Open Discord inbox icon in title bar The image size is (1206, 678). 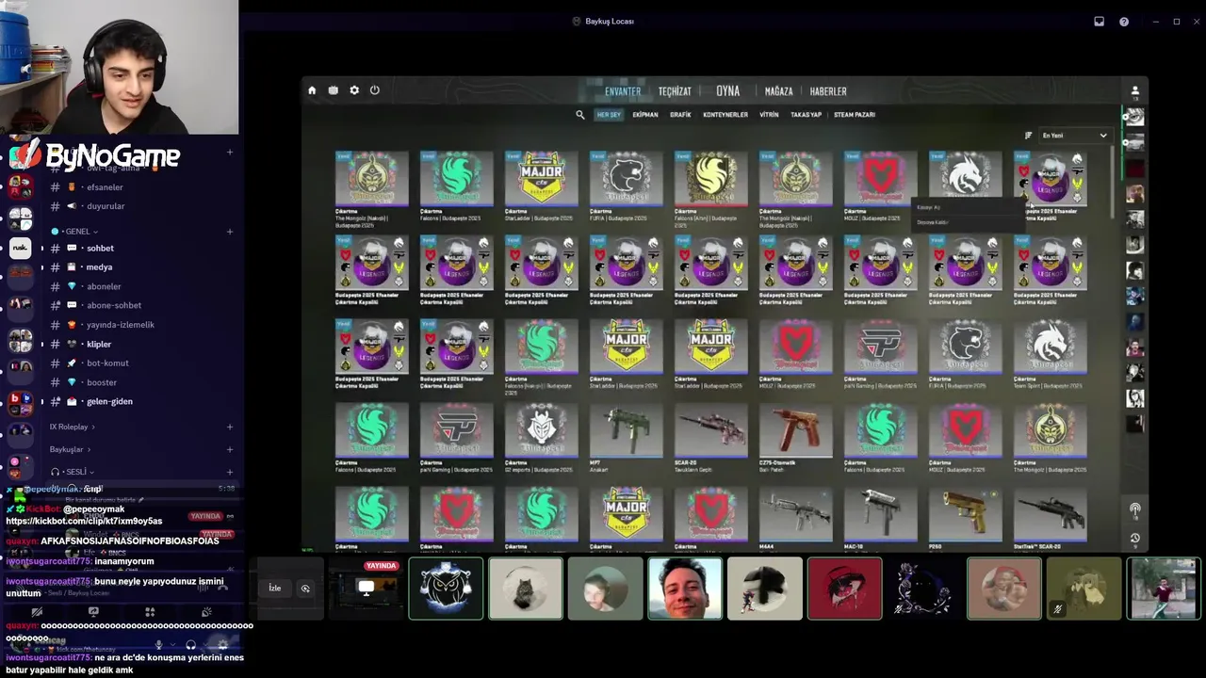coord(1099,22)
